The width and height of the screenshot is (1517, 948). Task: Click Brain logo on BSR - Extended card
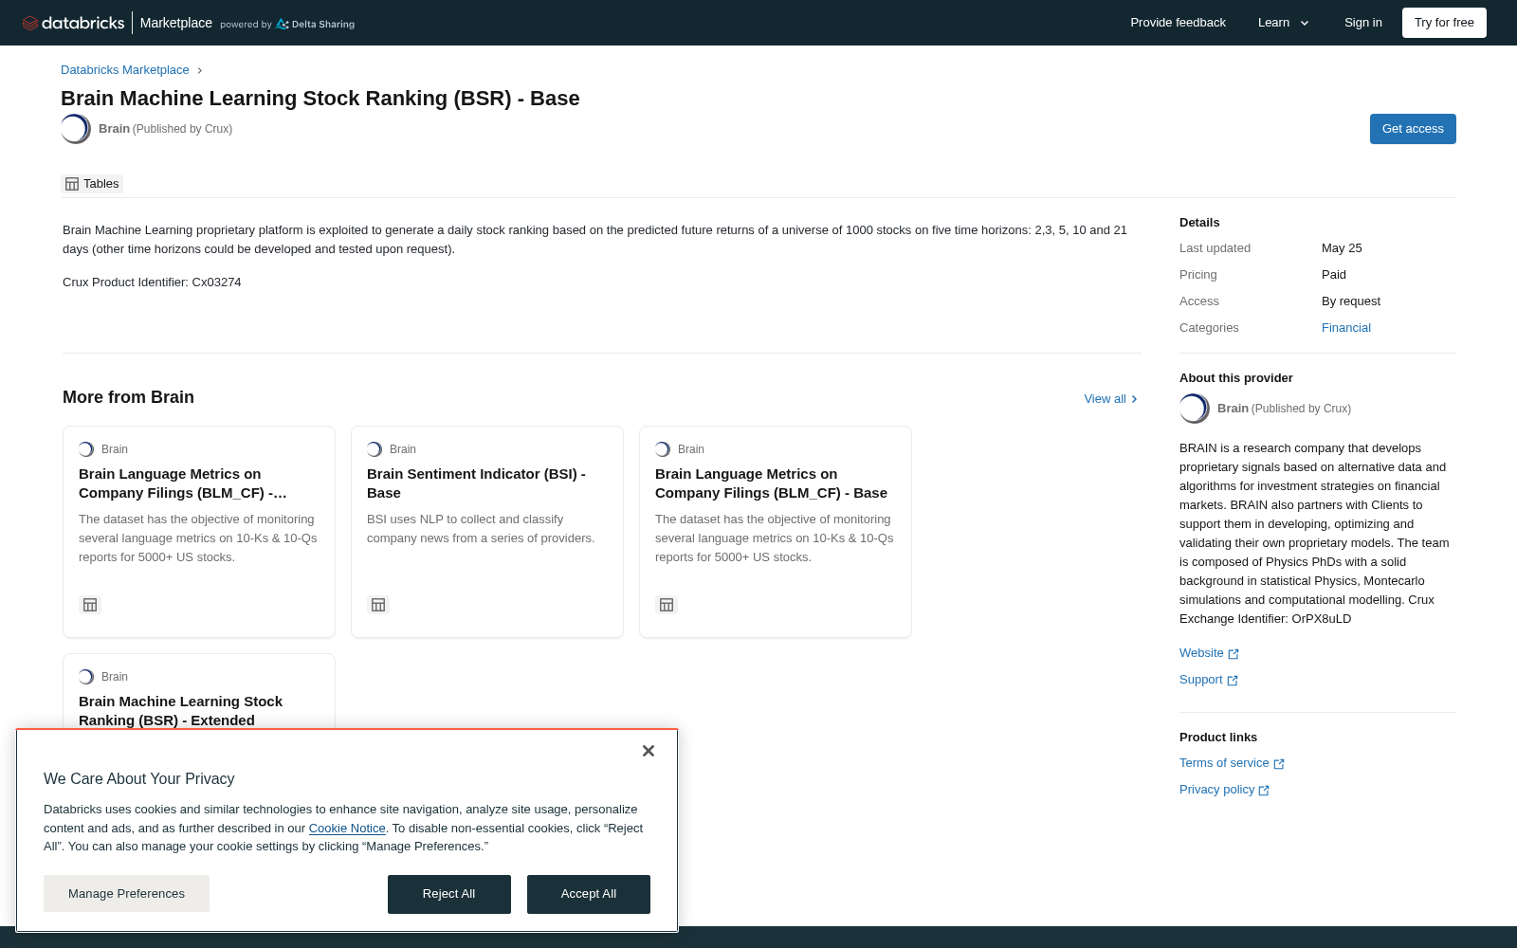pyautogui.click(x=86, y=677)
